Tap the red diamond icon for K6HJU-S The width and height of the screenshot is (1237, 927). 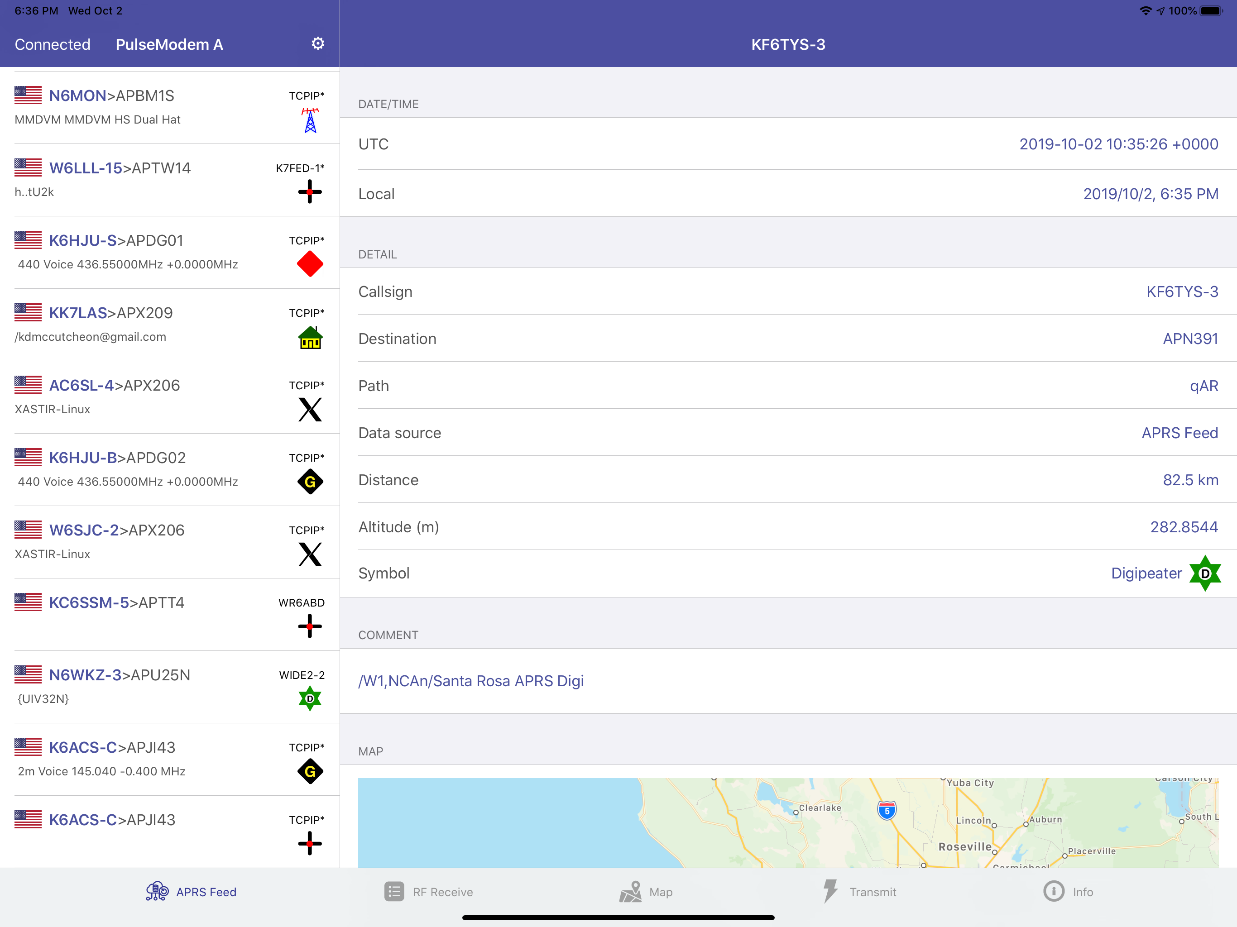click(310, 264)
